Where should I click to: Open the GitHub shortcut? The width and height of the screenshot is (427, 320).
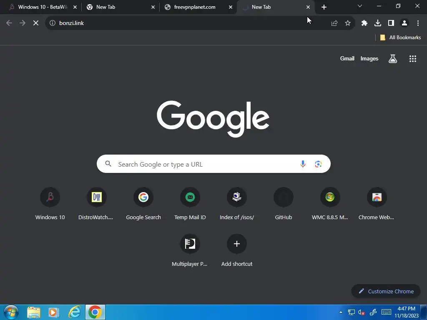[284, 203]
